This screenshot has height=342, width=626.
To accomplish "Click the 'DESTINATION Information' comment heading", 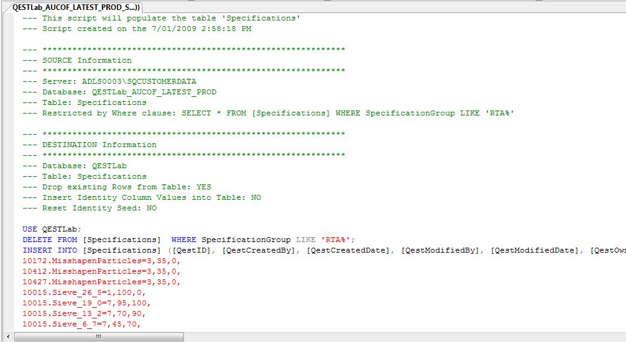I will (99, 145).
